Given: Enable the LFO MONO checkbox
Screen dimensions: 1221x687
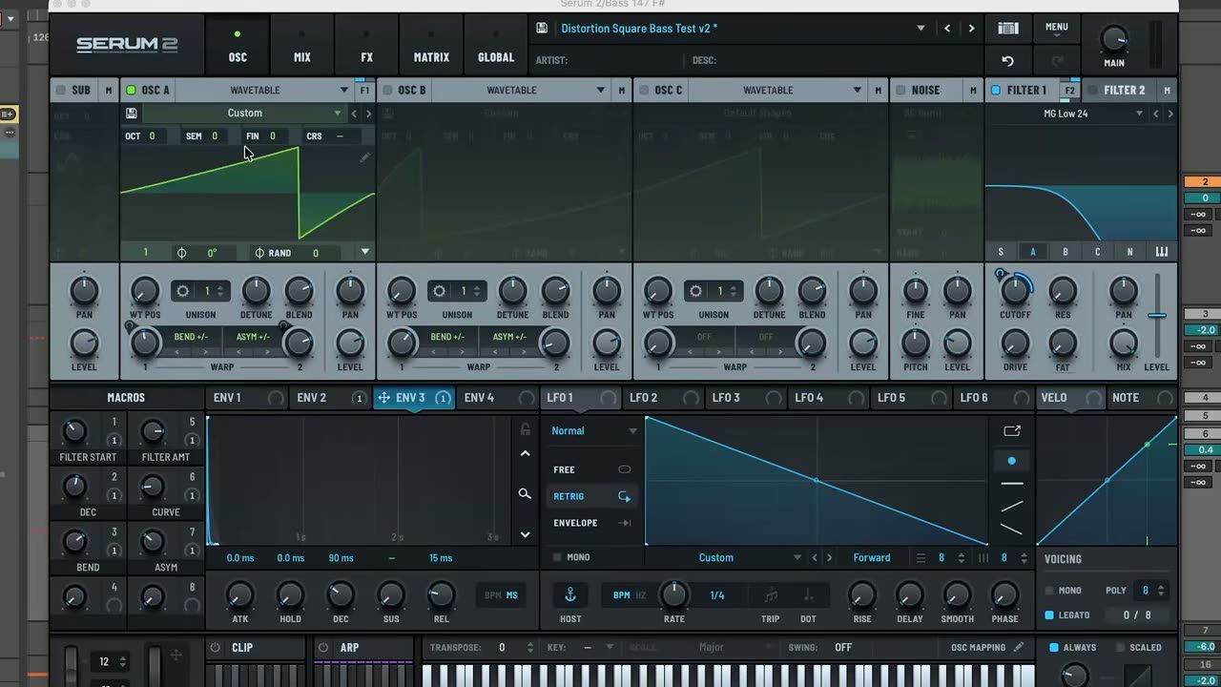Looking at the screenshot, I should coord(557,557).
